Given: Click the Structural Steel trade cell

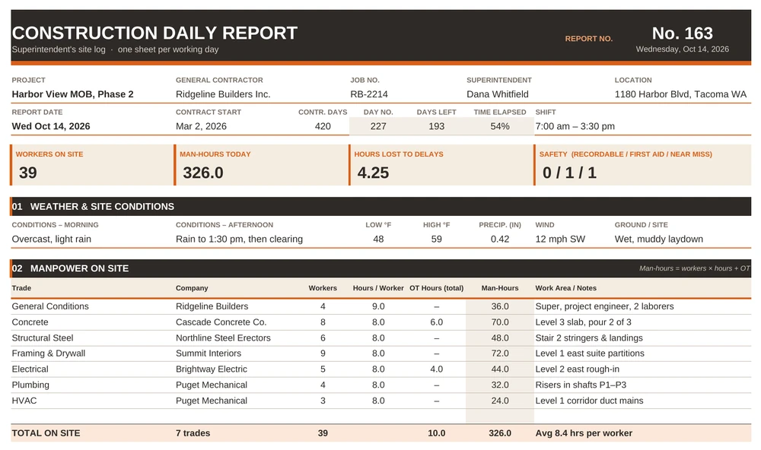Looking at the screenshot, I should pos(42,338).
